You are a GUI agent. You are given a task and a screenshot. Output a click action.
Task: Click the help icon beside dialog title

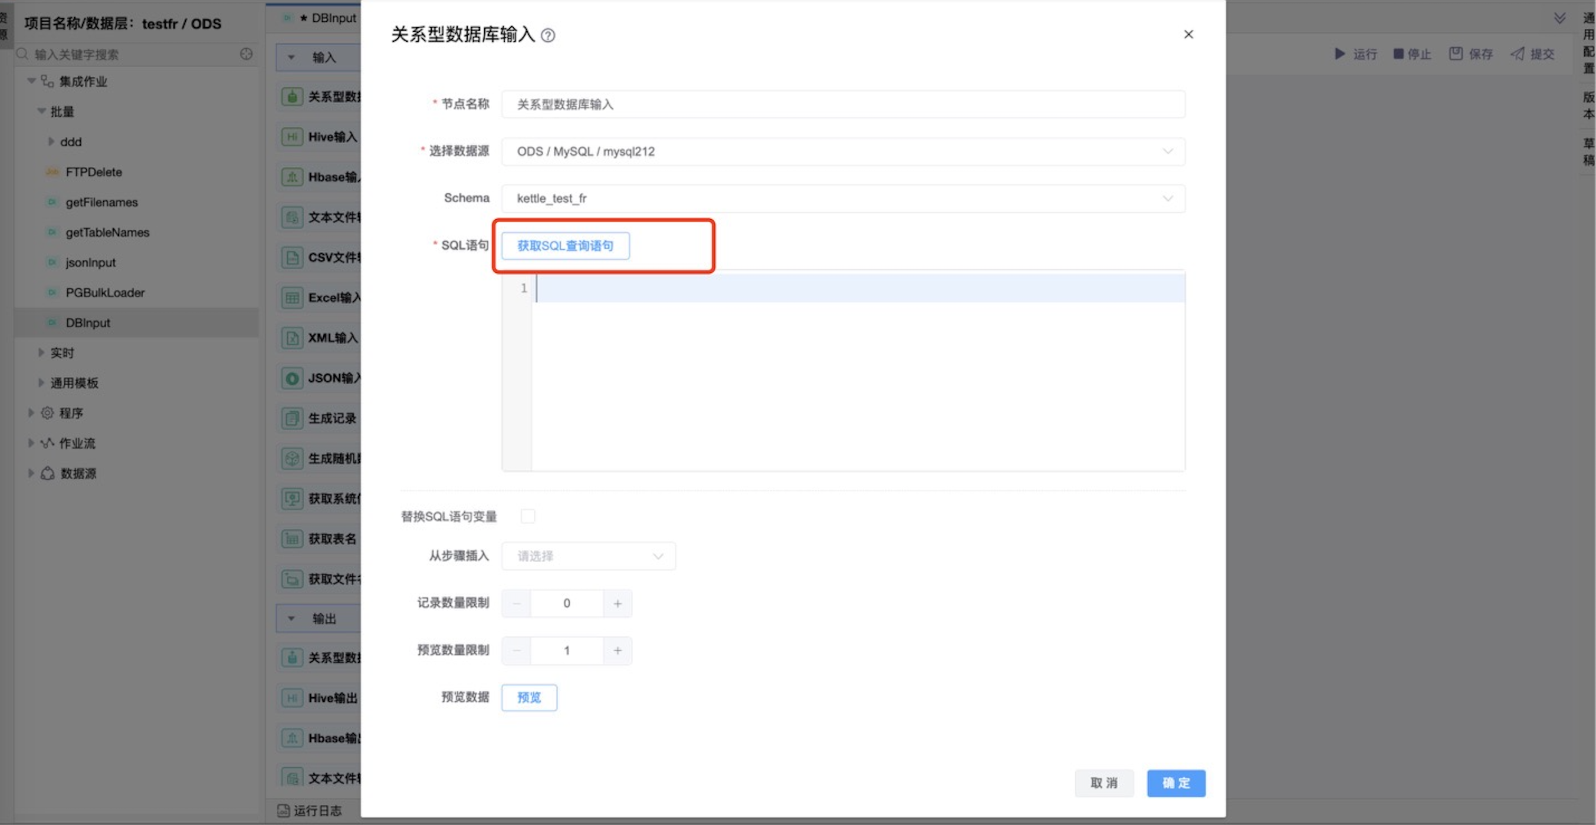pyautogui.click(x=548, y=35)
